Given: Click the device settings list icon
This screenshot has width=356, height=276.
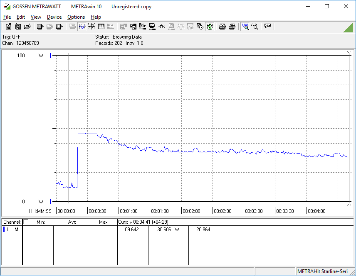Looking at the screenshot, I should point(133,27).
